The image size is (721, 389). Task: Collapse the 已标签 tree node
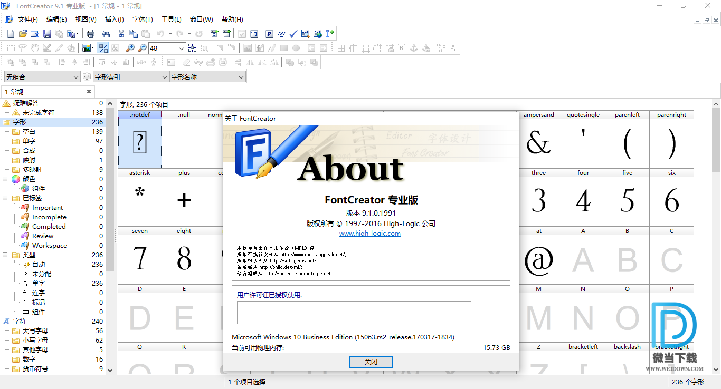[5, 198]
